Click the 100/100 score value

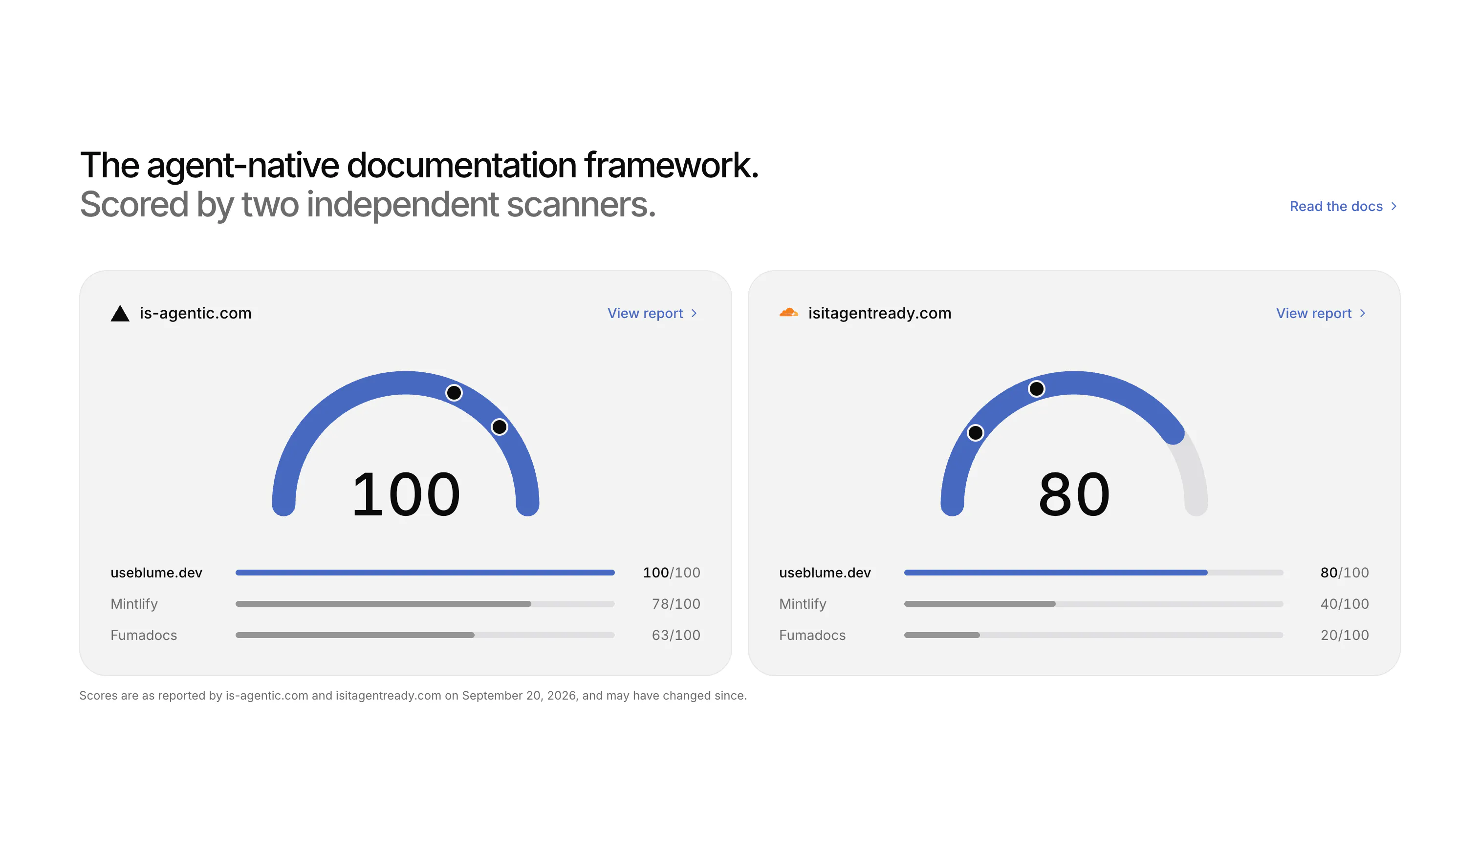(x=672, y=572)
